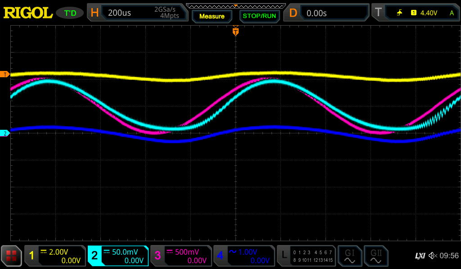The height and width of the screenshot is (269, 461).
Task: Click channel 3 DC coupling icon
Action: click(170, 251)
